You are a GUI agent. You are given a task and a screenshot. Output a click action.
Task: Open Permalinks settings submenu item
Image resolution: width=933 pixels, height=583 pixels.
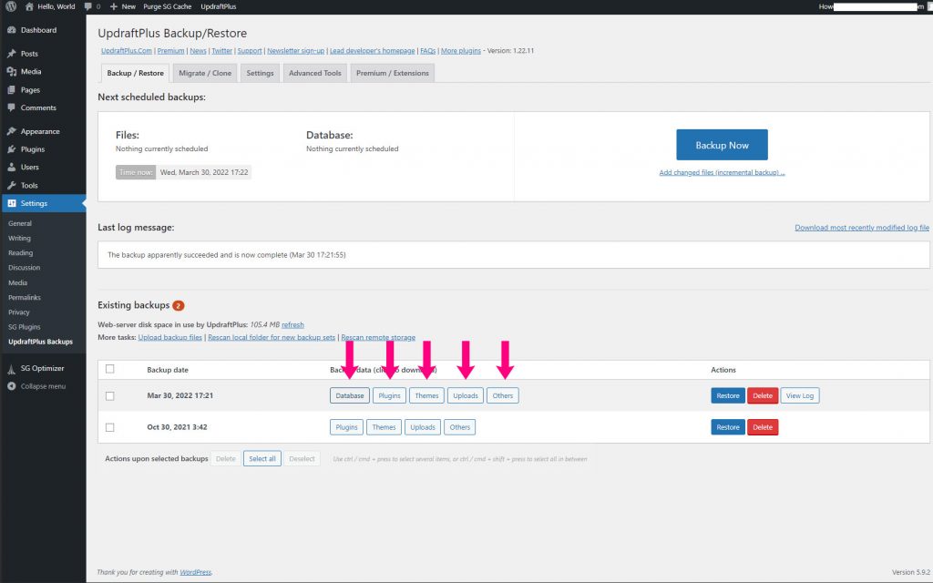click(x=25, y=298)
